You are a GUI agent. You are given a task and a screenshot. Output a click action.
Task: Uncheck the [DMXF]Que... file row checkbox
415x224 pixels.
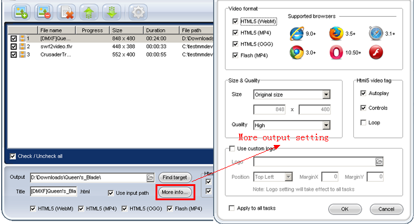[14, 39]
